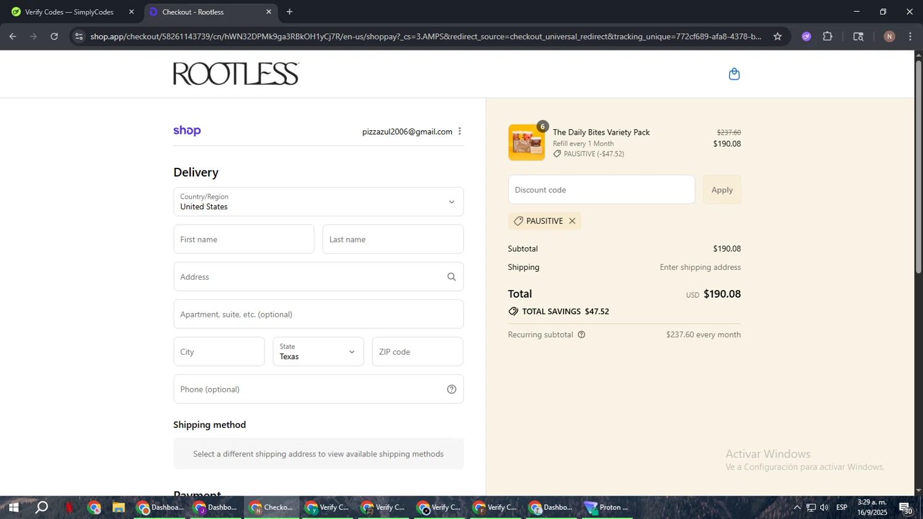The width and height of the screenshot is (923, 519).
Task: Open the Windows Start menu
Action: [14, 507]
